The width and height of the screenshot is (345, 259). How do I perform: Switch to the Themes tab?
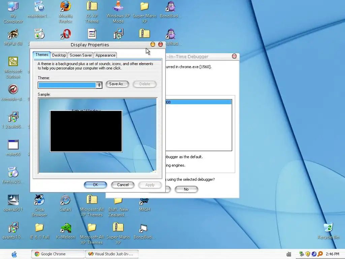pos(42,55)
